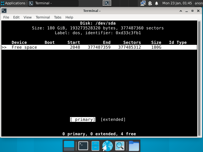Open the View menu

[28, 17]
